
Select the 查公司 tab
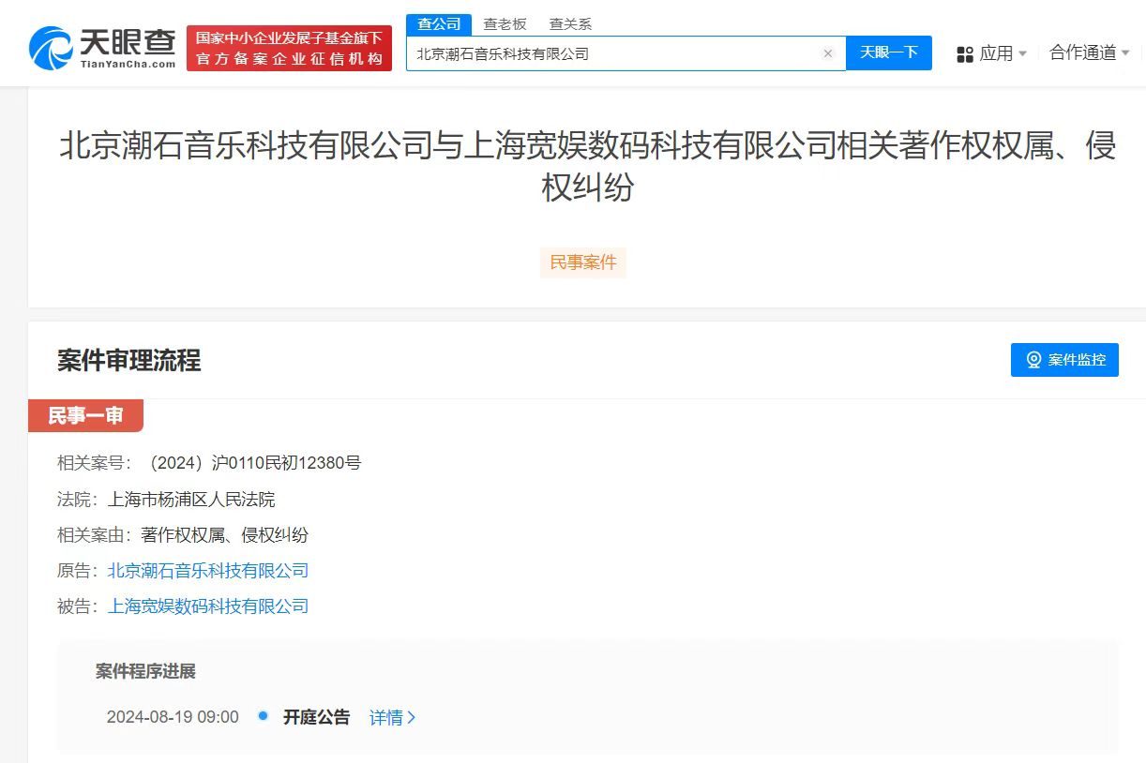point(438,23)
